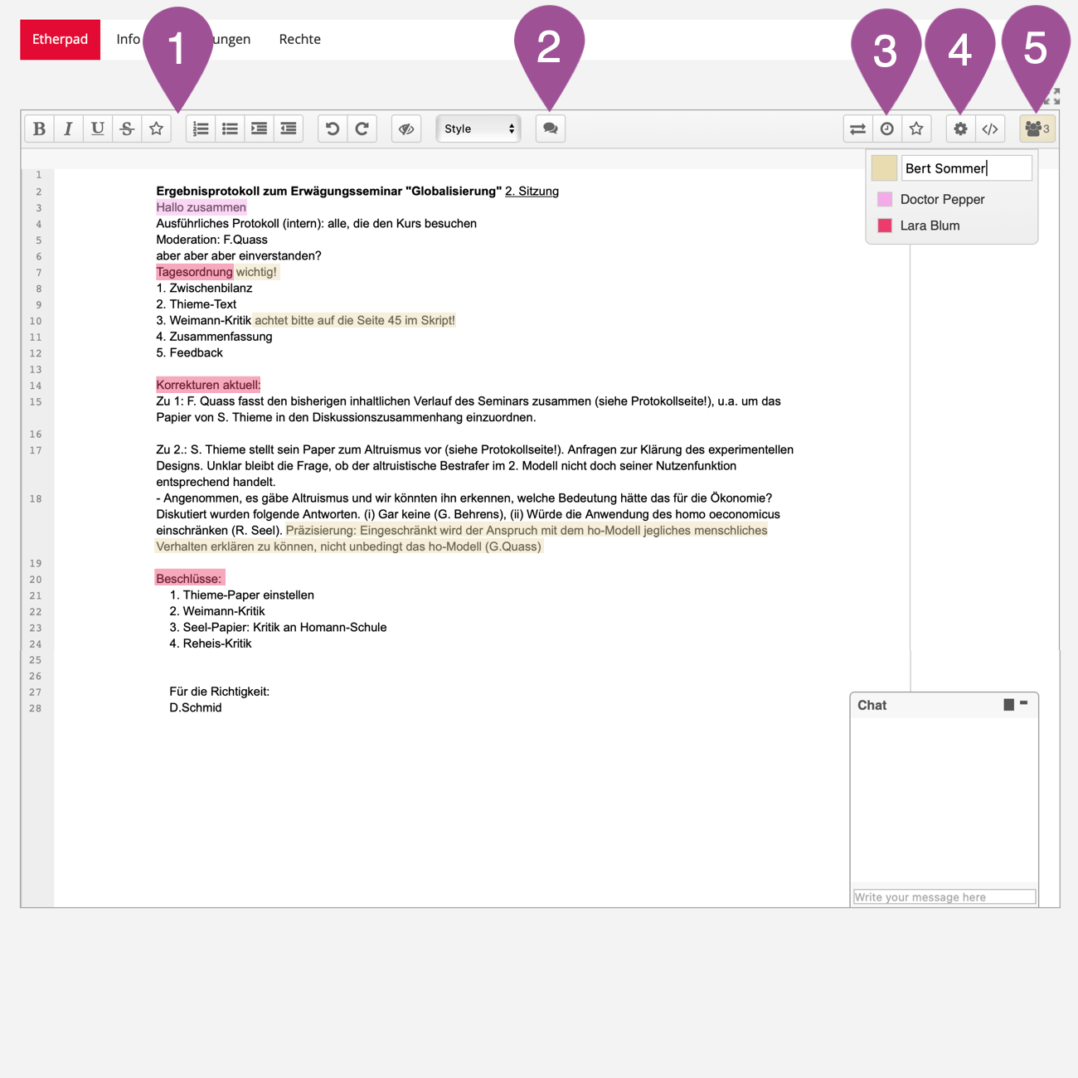Open the import/export arrows icon
This screenshot has width=1078, height=1078.
coord(857,129)
